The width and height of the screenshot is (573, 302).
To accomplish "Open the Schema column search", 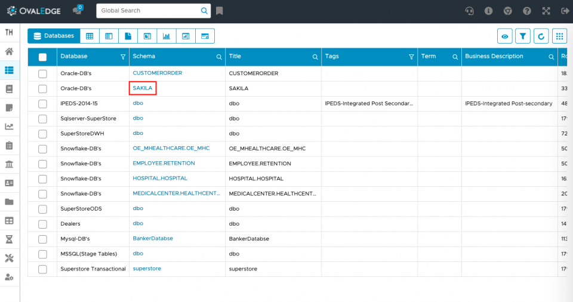I will [219, 57].
